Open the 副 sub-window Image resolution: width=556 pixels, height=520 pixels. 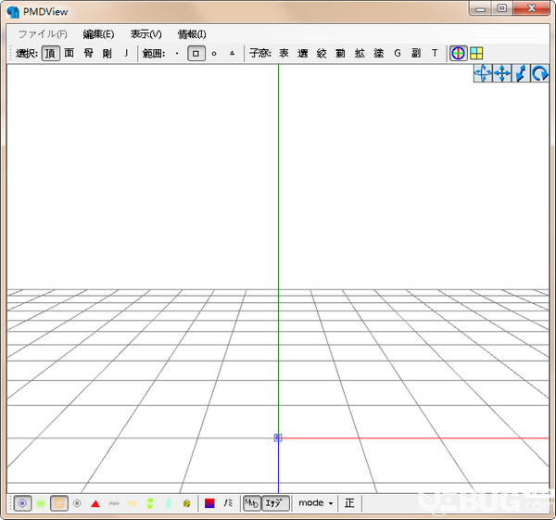tap(416, 54)
